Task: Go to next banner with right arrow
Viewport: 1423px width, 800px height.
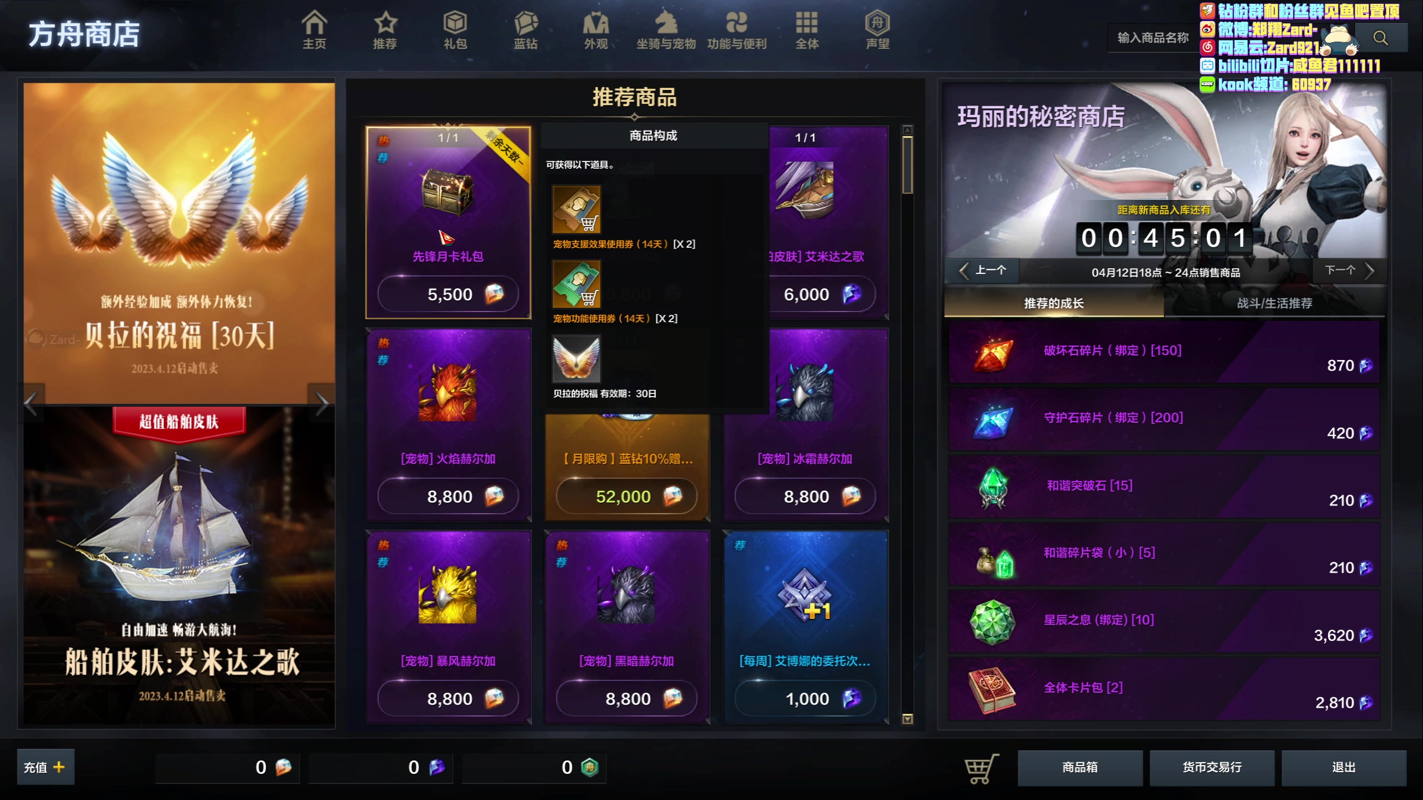Action: 322,403
